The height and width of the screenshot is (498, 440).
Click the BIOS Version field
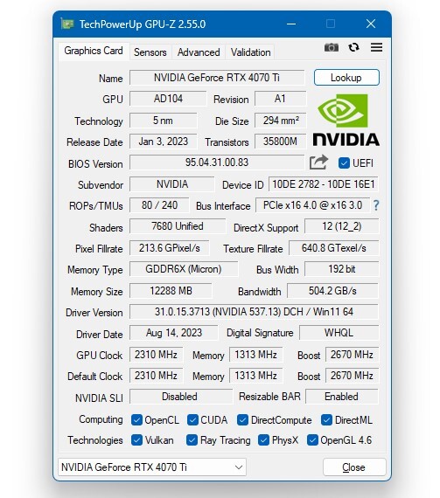tap(217, 163)
